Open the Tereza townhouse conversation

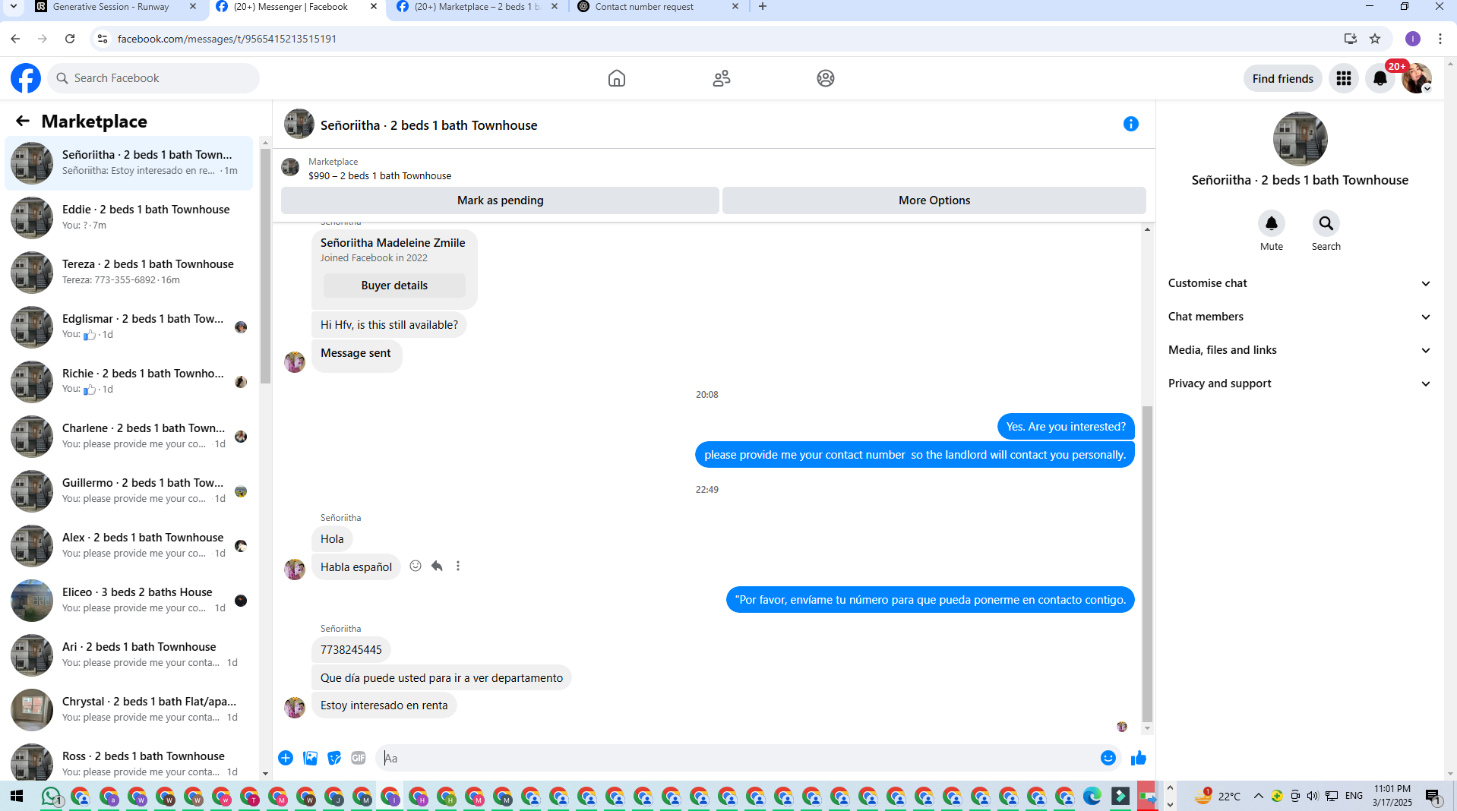click(129, 272)
